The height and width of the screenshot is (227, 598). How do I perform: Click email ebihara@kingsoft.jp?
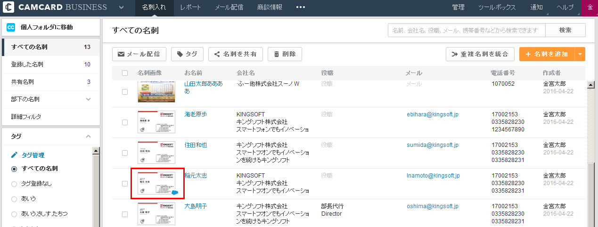433,114
